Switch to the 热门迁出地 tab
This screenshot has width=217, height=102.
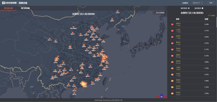coord(25,8)
